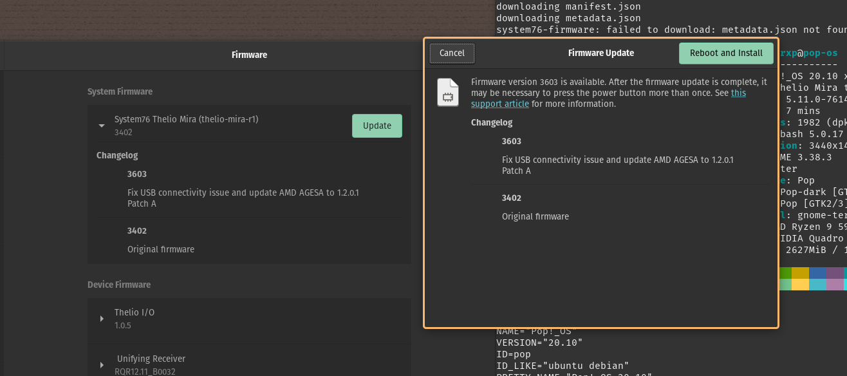The width and height of the screenshot is (847, 376).
Task: Click the firmware chip document icon in dialog
Action: click(x=448, y=92)
